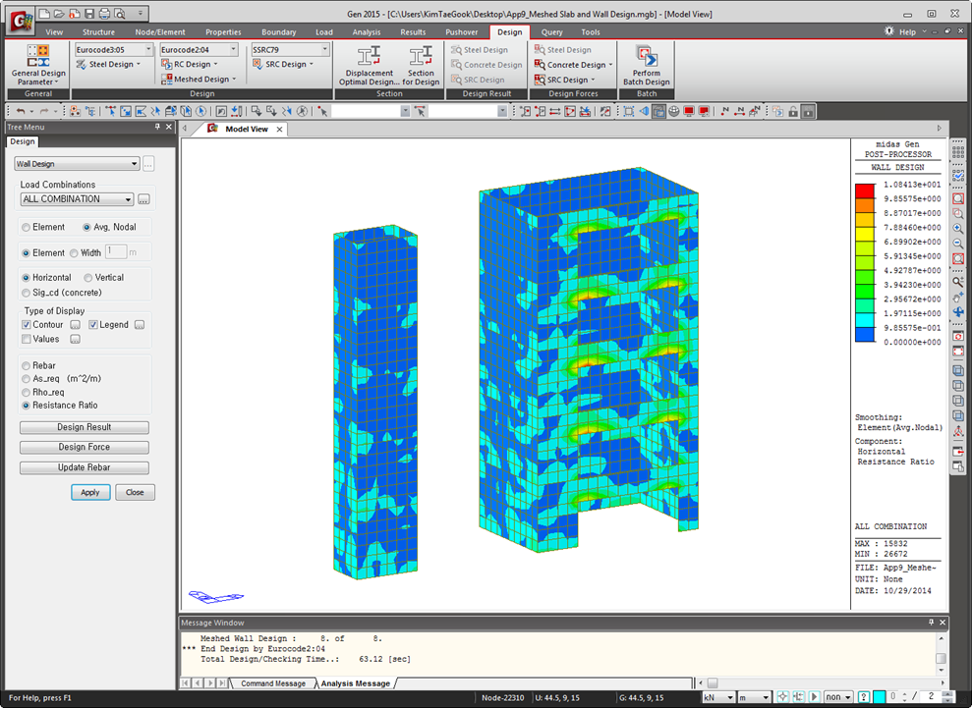Click the zoom in icon on right sidebar
Screen dimensions: 972x708
[x=957, y=229]
